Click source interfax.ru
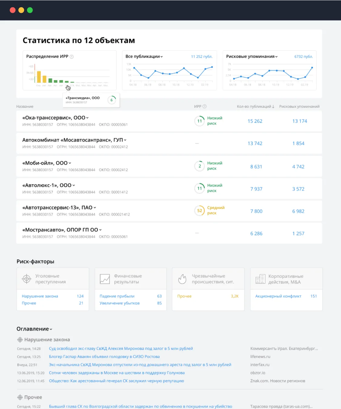Image resolution: width=341 pixels, height=409 pixels. tap(260, 365)
